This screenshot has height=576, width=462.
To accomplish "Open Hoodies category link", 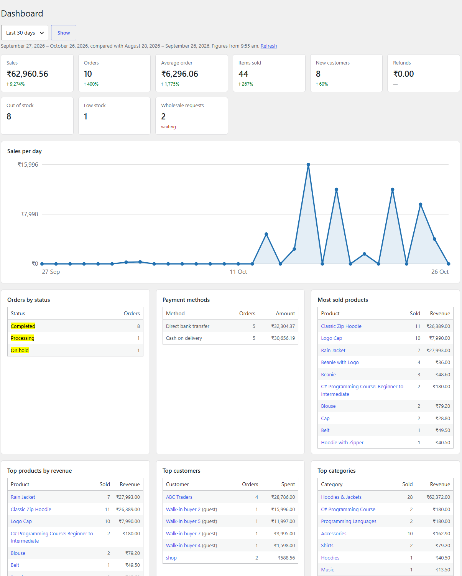I will pos(330,558).
